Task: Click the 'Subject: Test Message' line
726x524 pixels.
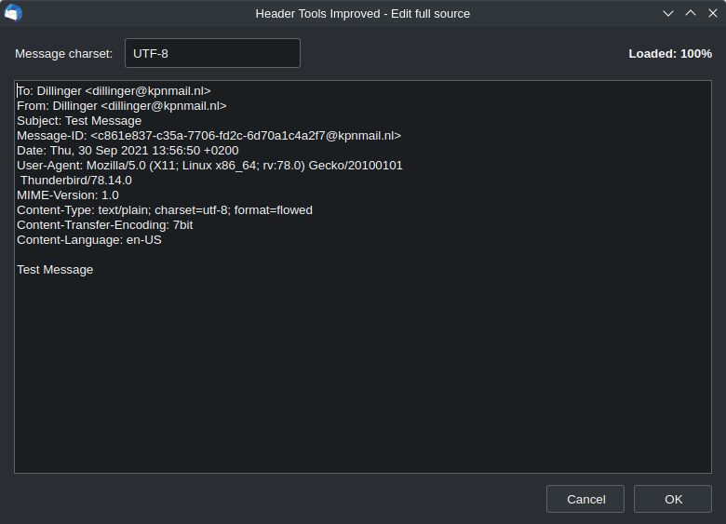Action: tap(79, 121)
